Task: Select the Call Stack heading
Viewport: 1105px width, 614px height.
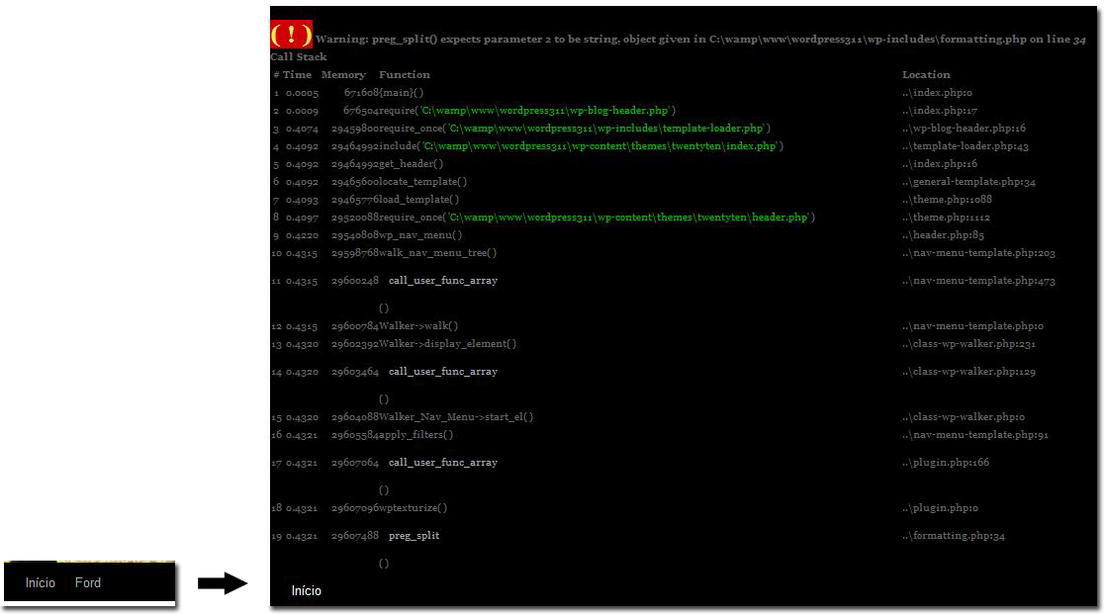Action: pos(299,57)
